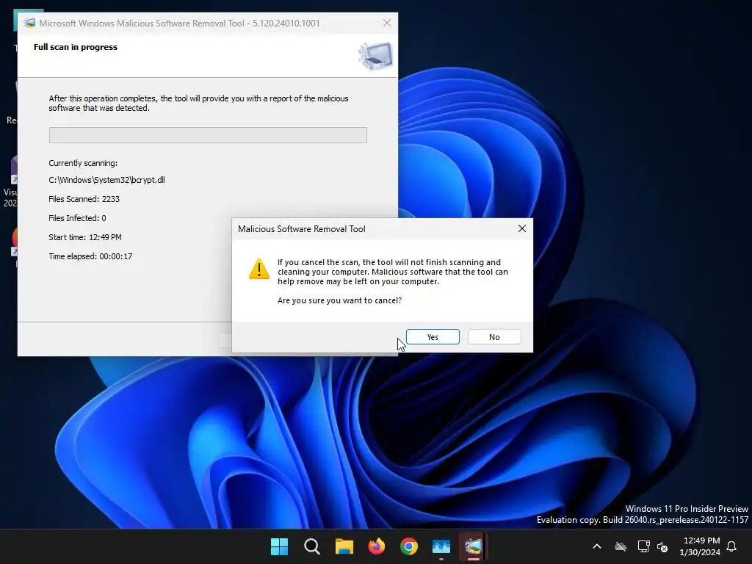Screen dimensions: 752x564
Task: Click the MSRT title bar app icon
Action: [x=29, y=23]
